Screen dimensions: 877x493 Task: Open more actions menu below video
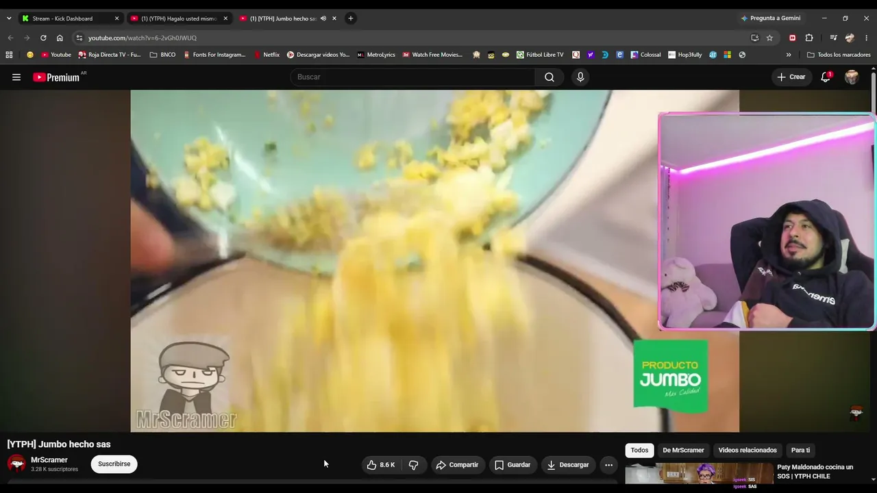point(608,465)
